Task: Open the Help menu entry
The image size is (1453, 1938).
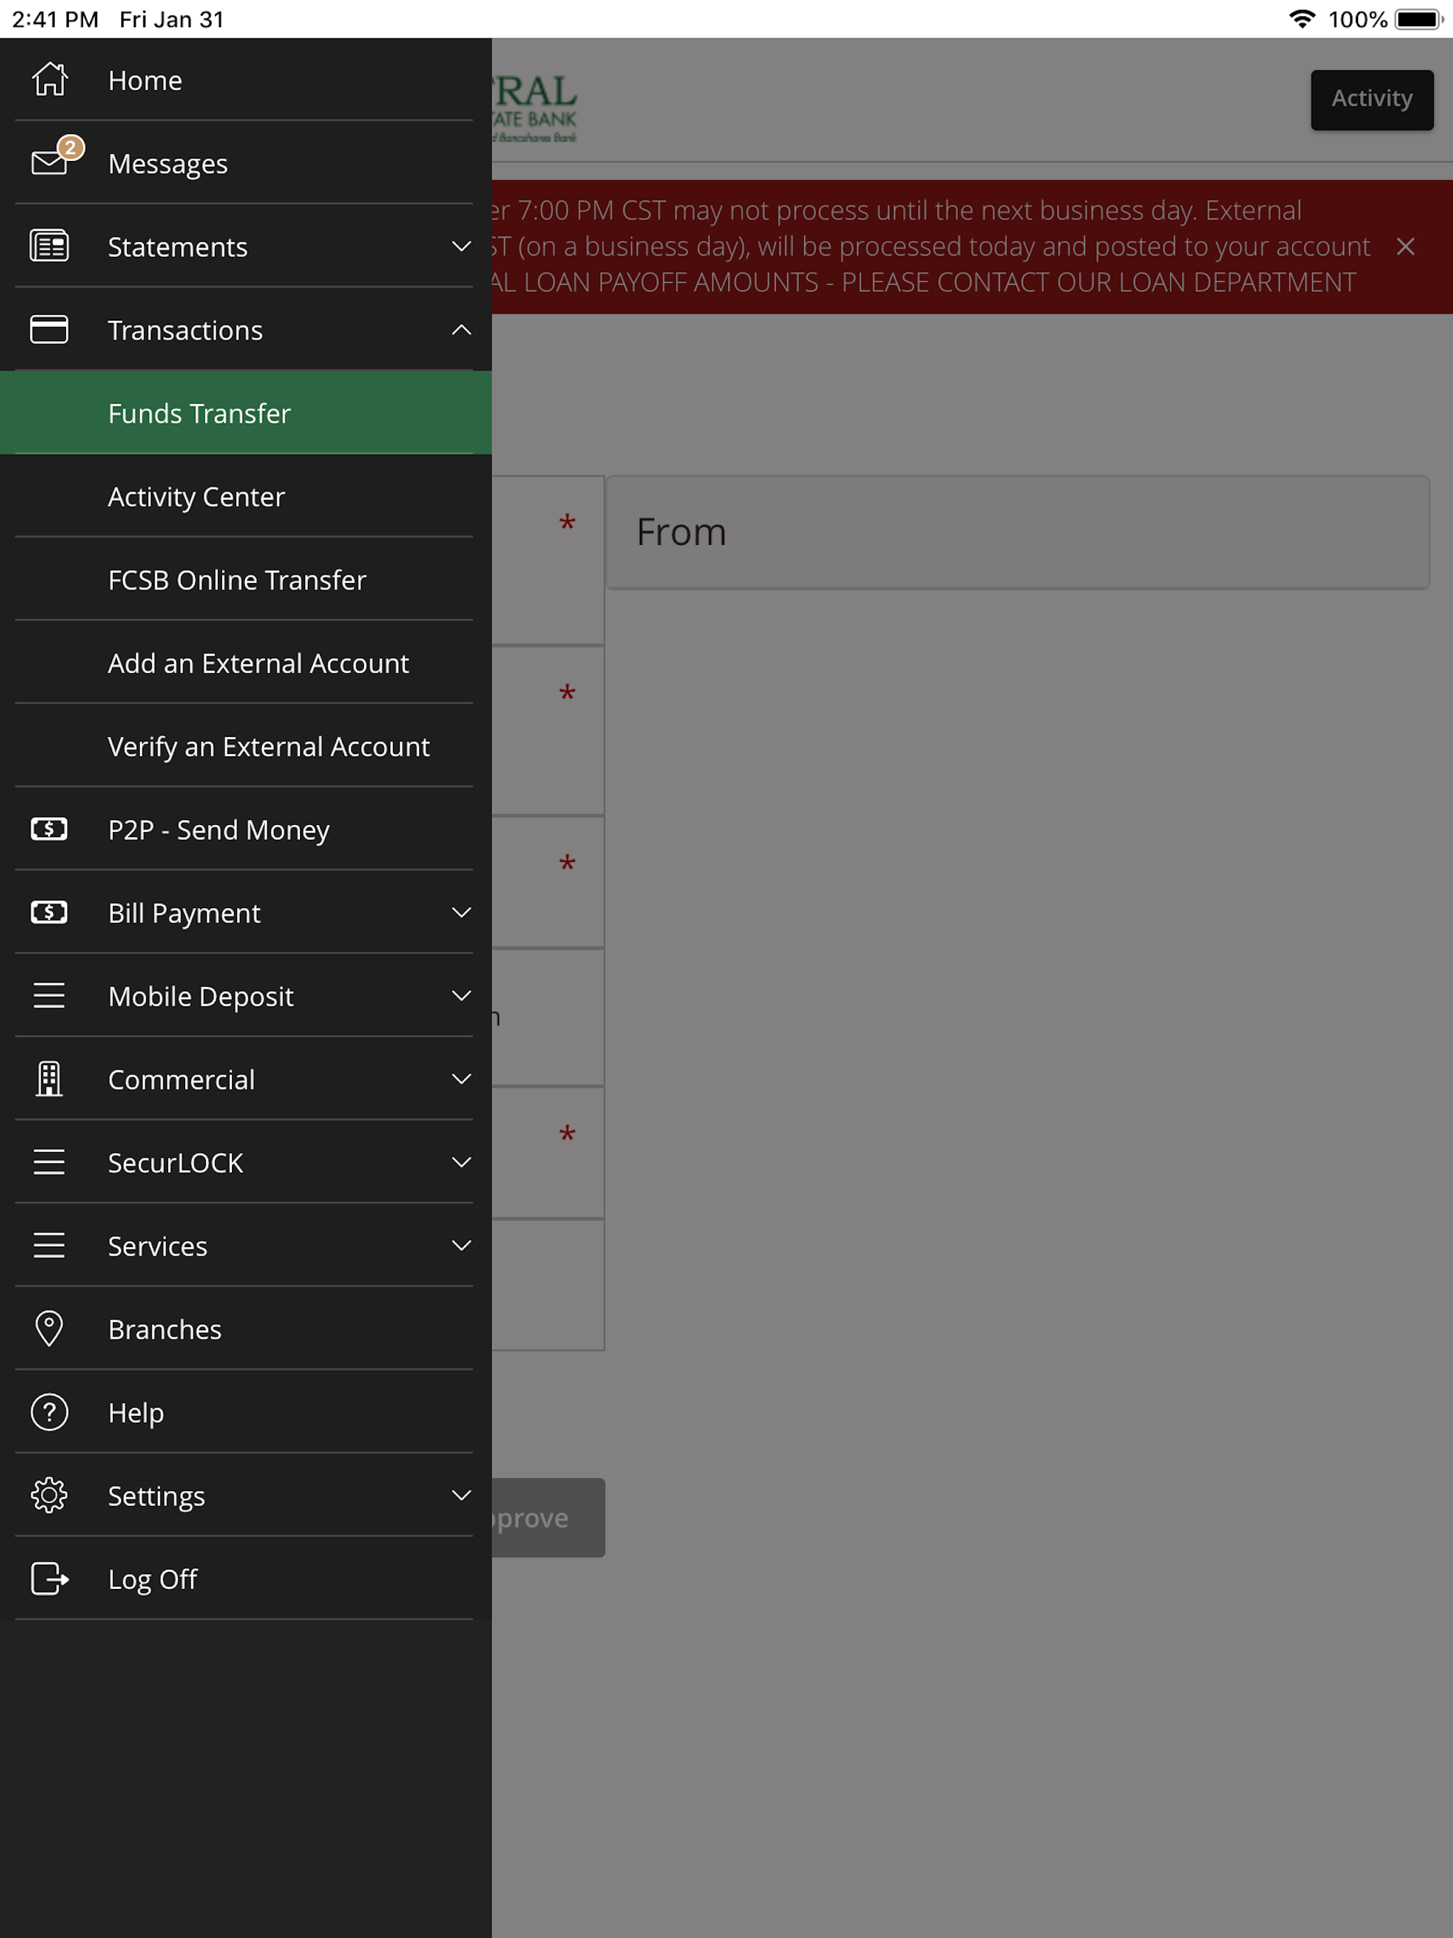Action: [245, 1412]
